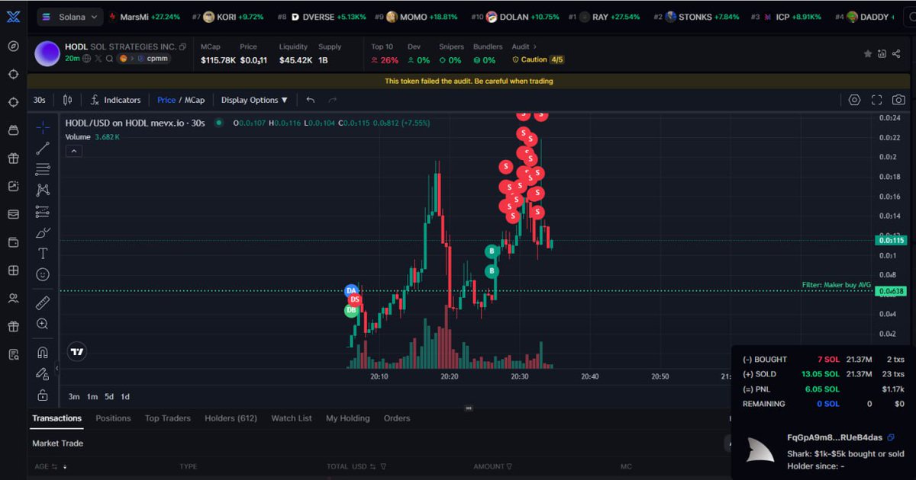Screen dimensions: 916x480
Task: Click the undo arrow in chart toolbar
Action: click(x=311, y=100)
